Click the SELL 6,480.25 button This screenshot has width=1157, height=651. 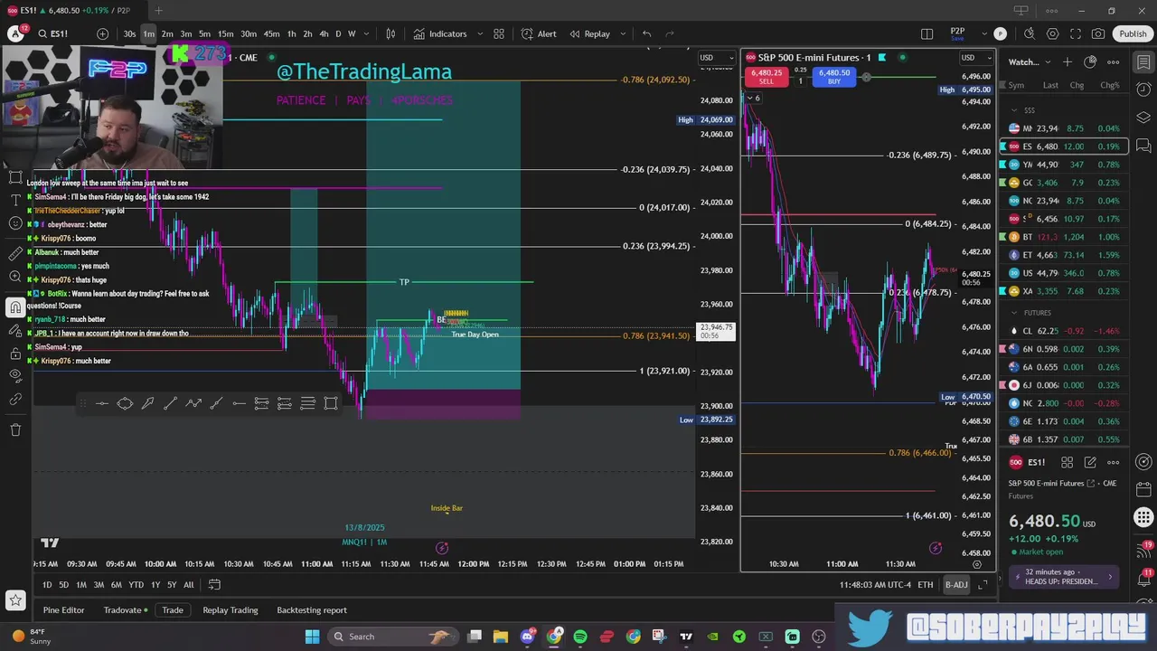766,77
